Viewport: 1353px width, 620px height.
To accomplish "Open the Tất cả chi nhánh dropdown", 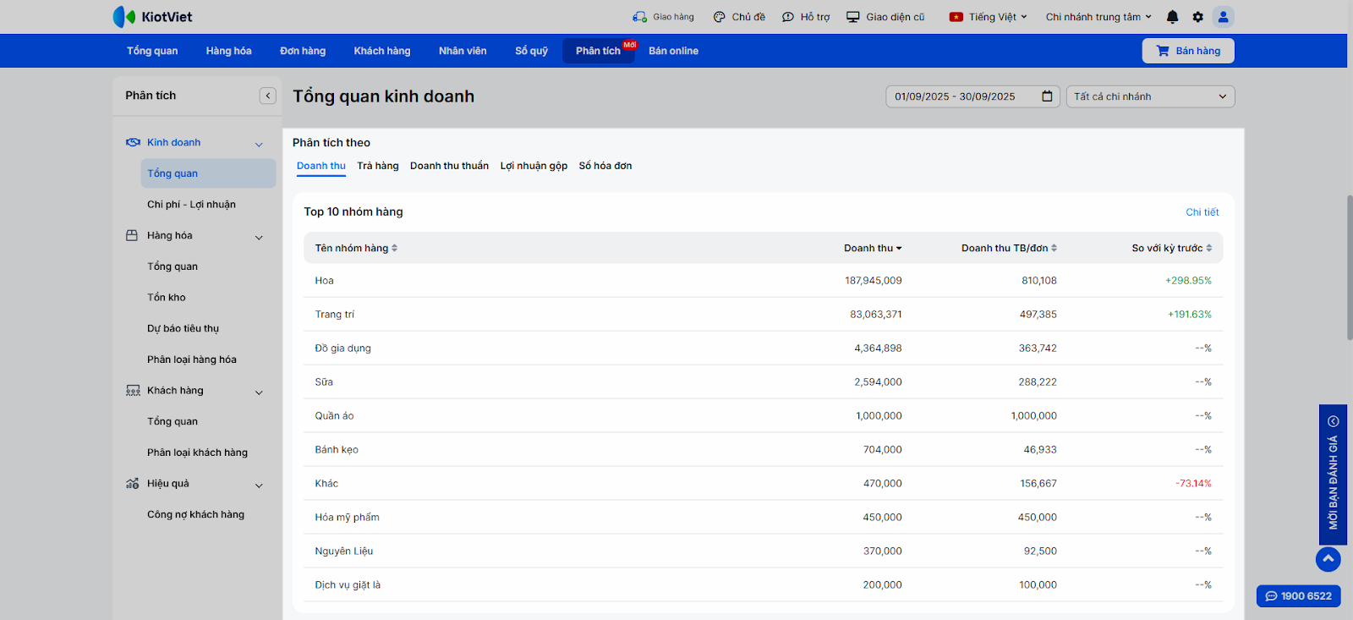I will click(x=1150, y=96).
